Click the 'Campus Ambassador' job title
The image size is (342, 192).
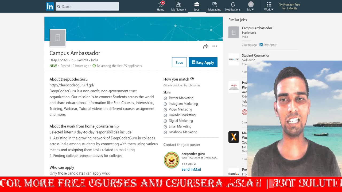coord(75,53)
